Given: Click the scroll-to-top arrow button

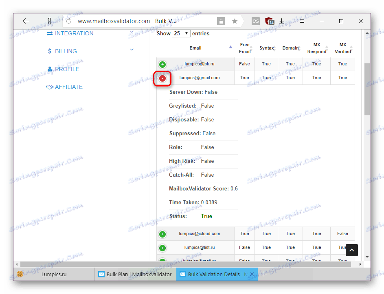Looking at the screenshot, I should click(x=352, y=250).
